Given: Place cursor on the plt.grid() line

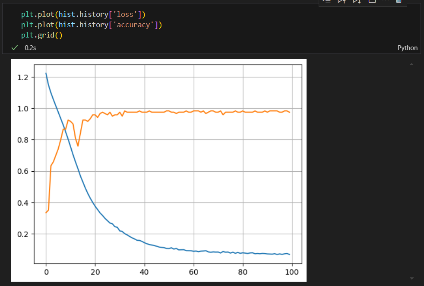Looking at the screenshot, I should [x=42, y=35].
